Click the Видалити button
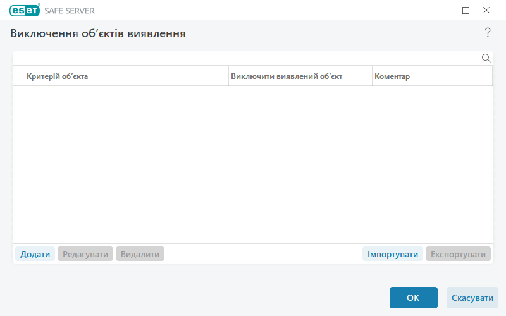Viewport: 506px width, 316px height. click(x=140, y=254)
